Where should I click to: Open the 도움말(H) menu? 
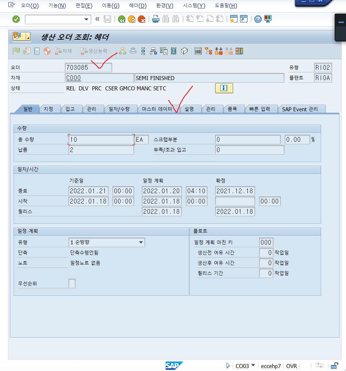226,6
